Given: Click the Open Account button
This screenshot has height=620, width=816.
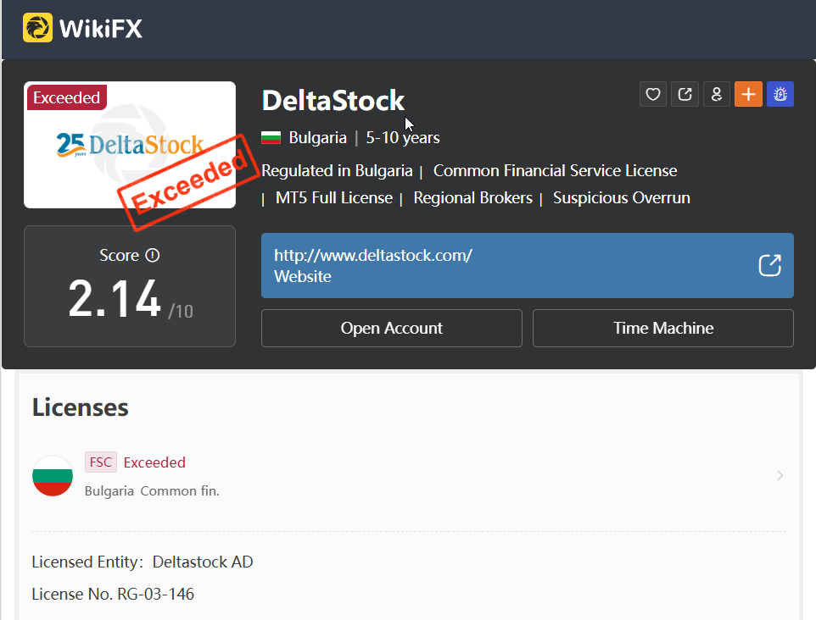Looking at the screenshot, I should coord(391,328).
